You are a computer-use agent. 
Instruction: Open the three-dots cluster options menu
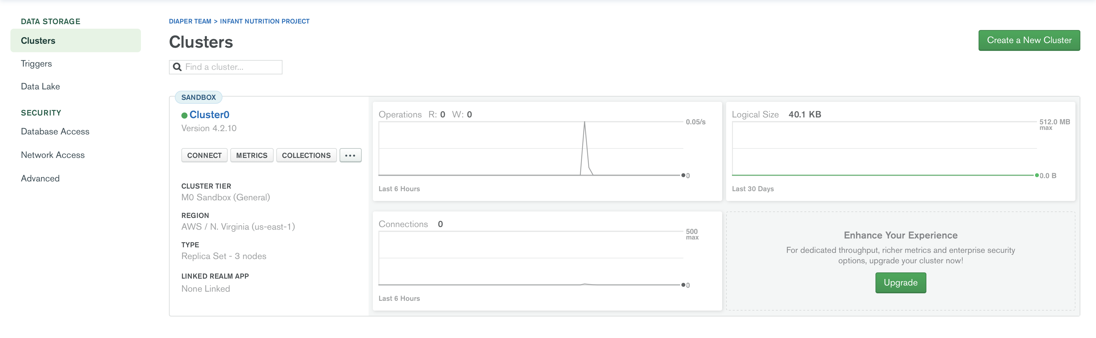point(350,155)
